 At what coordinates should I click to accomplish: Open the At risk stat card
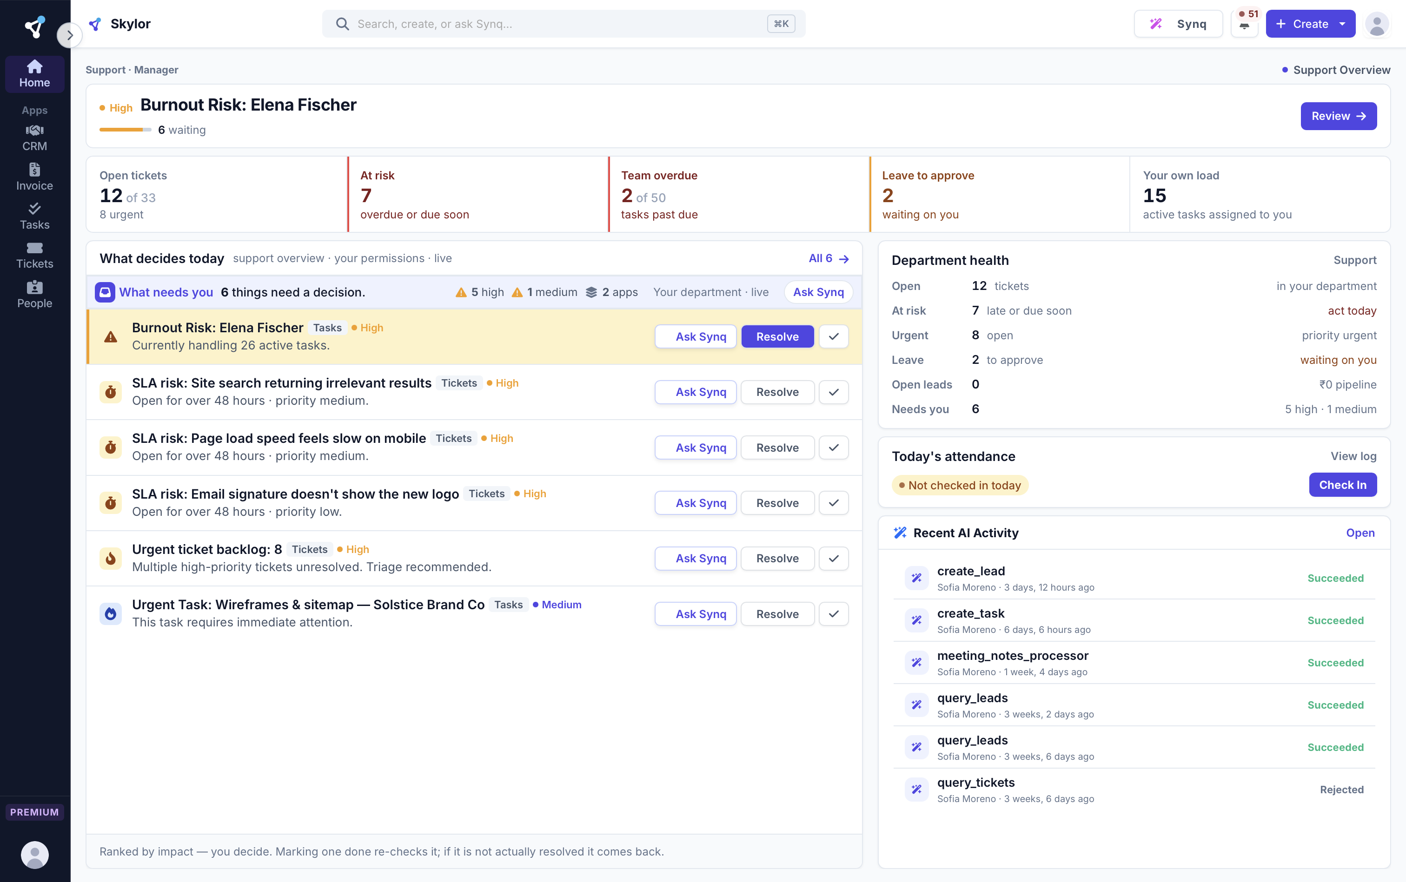pyautogui.click(x=478, y=194)
